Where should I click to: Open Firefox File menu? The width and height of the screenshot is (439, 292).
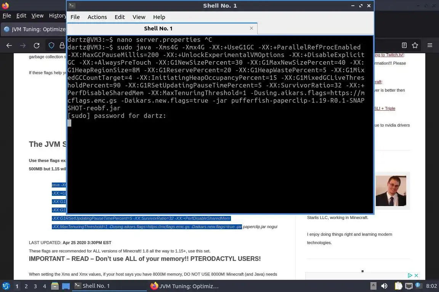pos(7,16)
